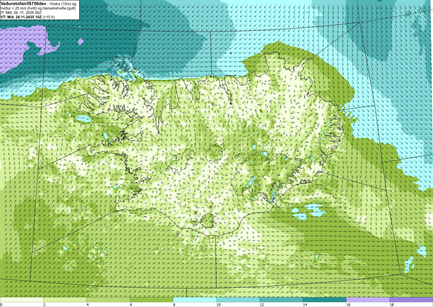Click the "4" tick label on scale

tap(88, 305)
